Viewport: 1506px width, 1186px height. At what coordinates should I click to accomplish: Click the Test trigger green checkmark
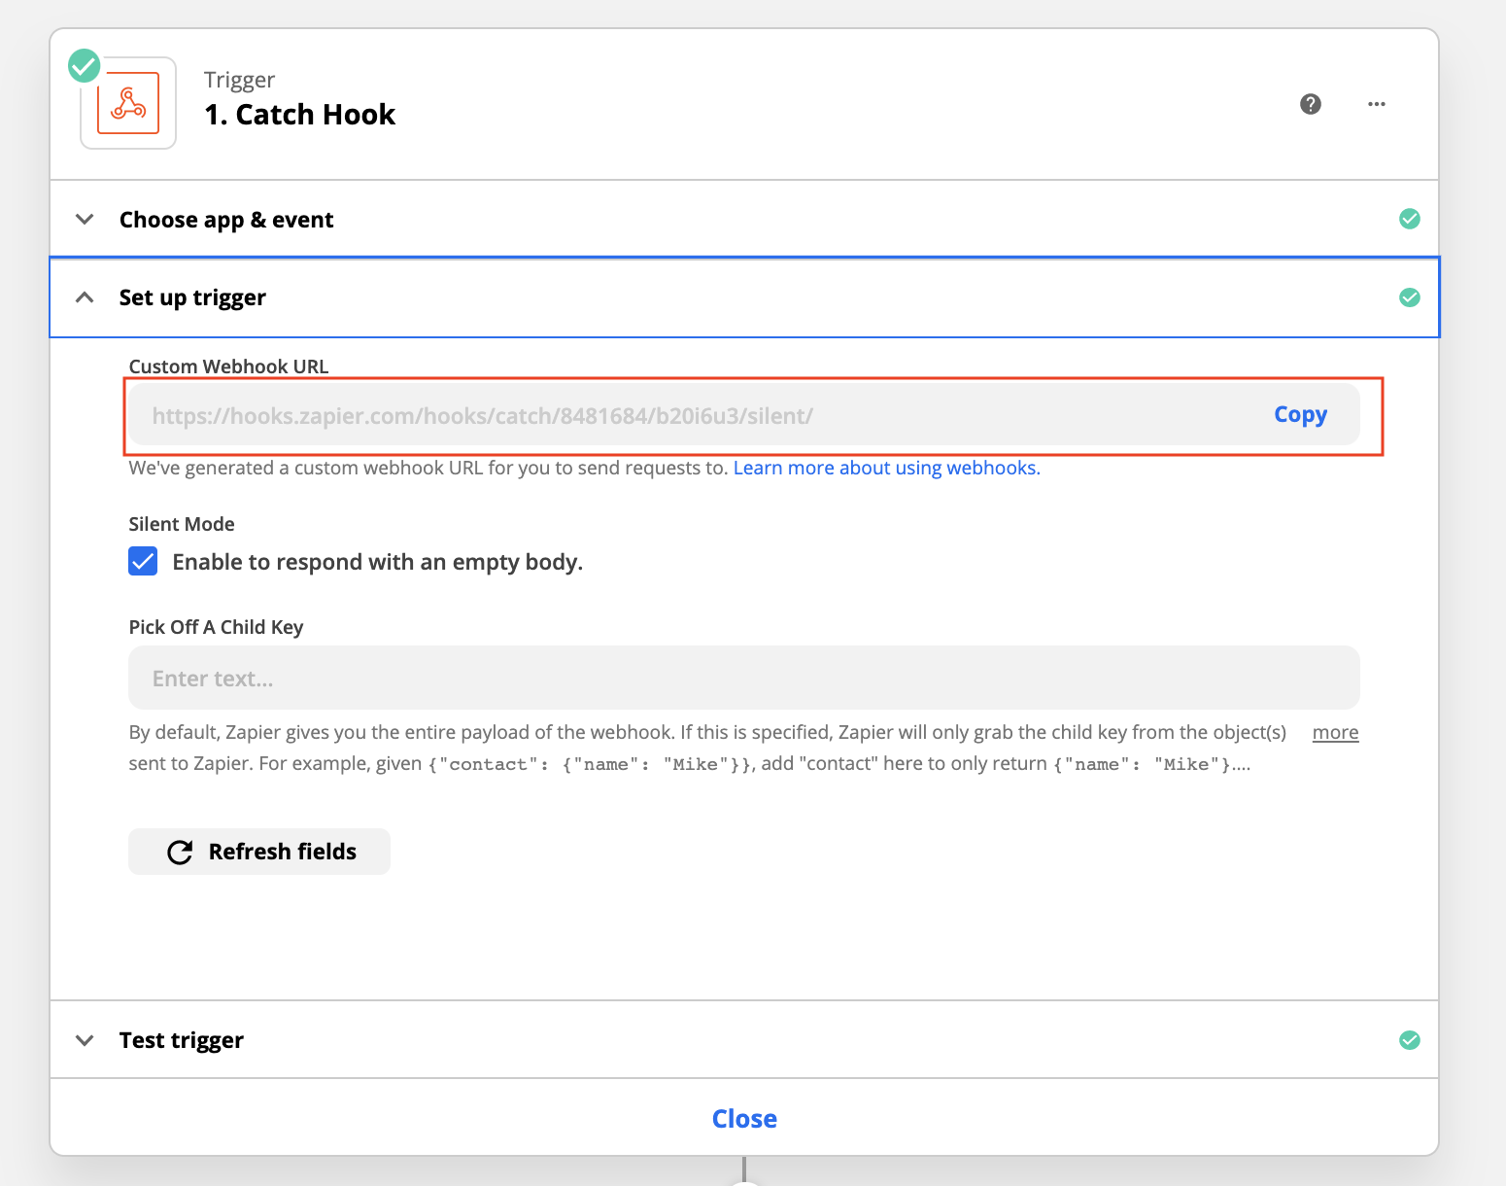1410,1040
